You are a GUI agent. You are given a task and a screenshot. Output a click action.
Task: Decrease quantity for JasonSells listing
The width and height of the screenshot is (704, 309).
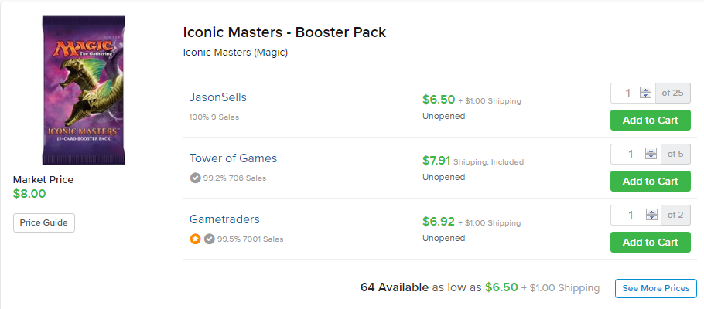[646, 96]
